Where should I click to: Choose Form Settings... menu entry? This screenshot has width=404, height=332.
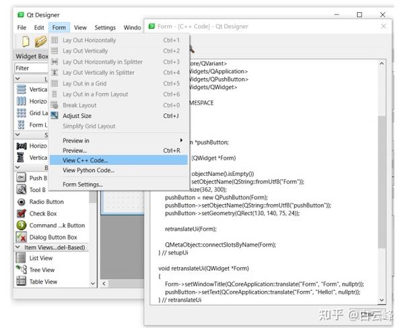119,185
